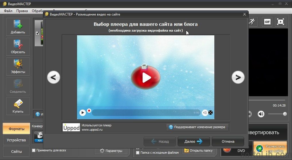Click the running man speed icon
This screenshot has height=160, width=292.
click(252, 22)
